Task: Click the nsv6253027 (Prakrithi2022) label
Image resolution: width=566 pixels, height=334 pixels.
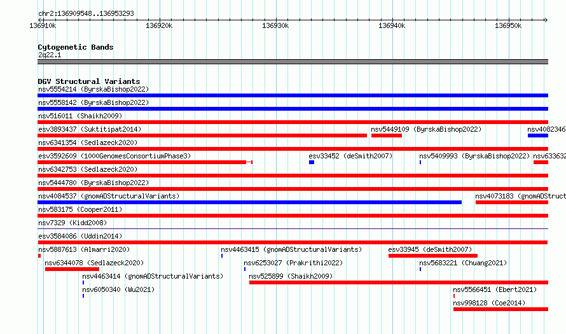Action: point(293,263)
